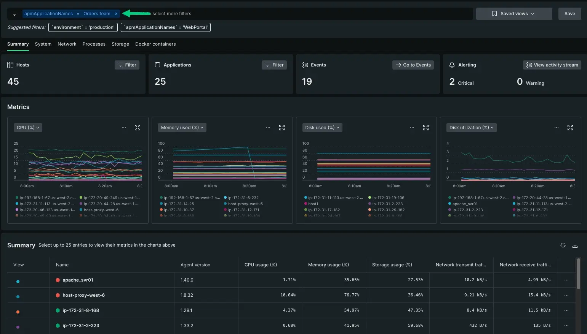Click the Go to Events button
Viewport: 587px width, 334px height.
[413, 65]
